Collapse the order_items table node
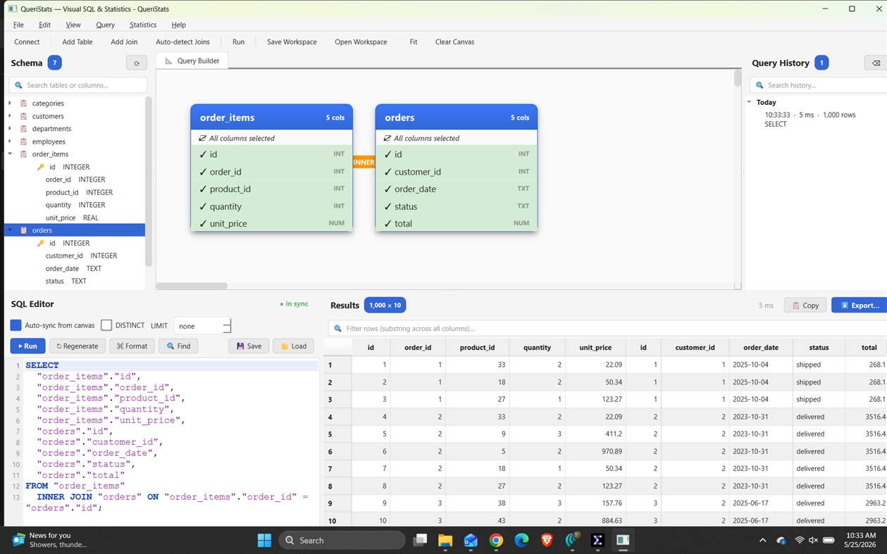887x554 pixels. 10,154
